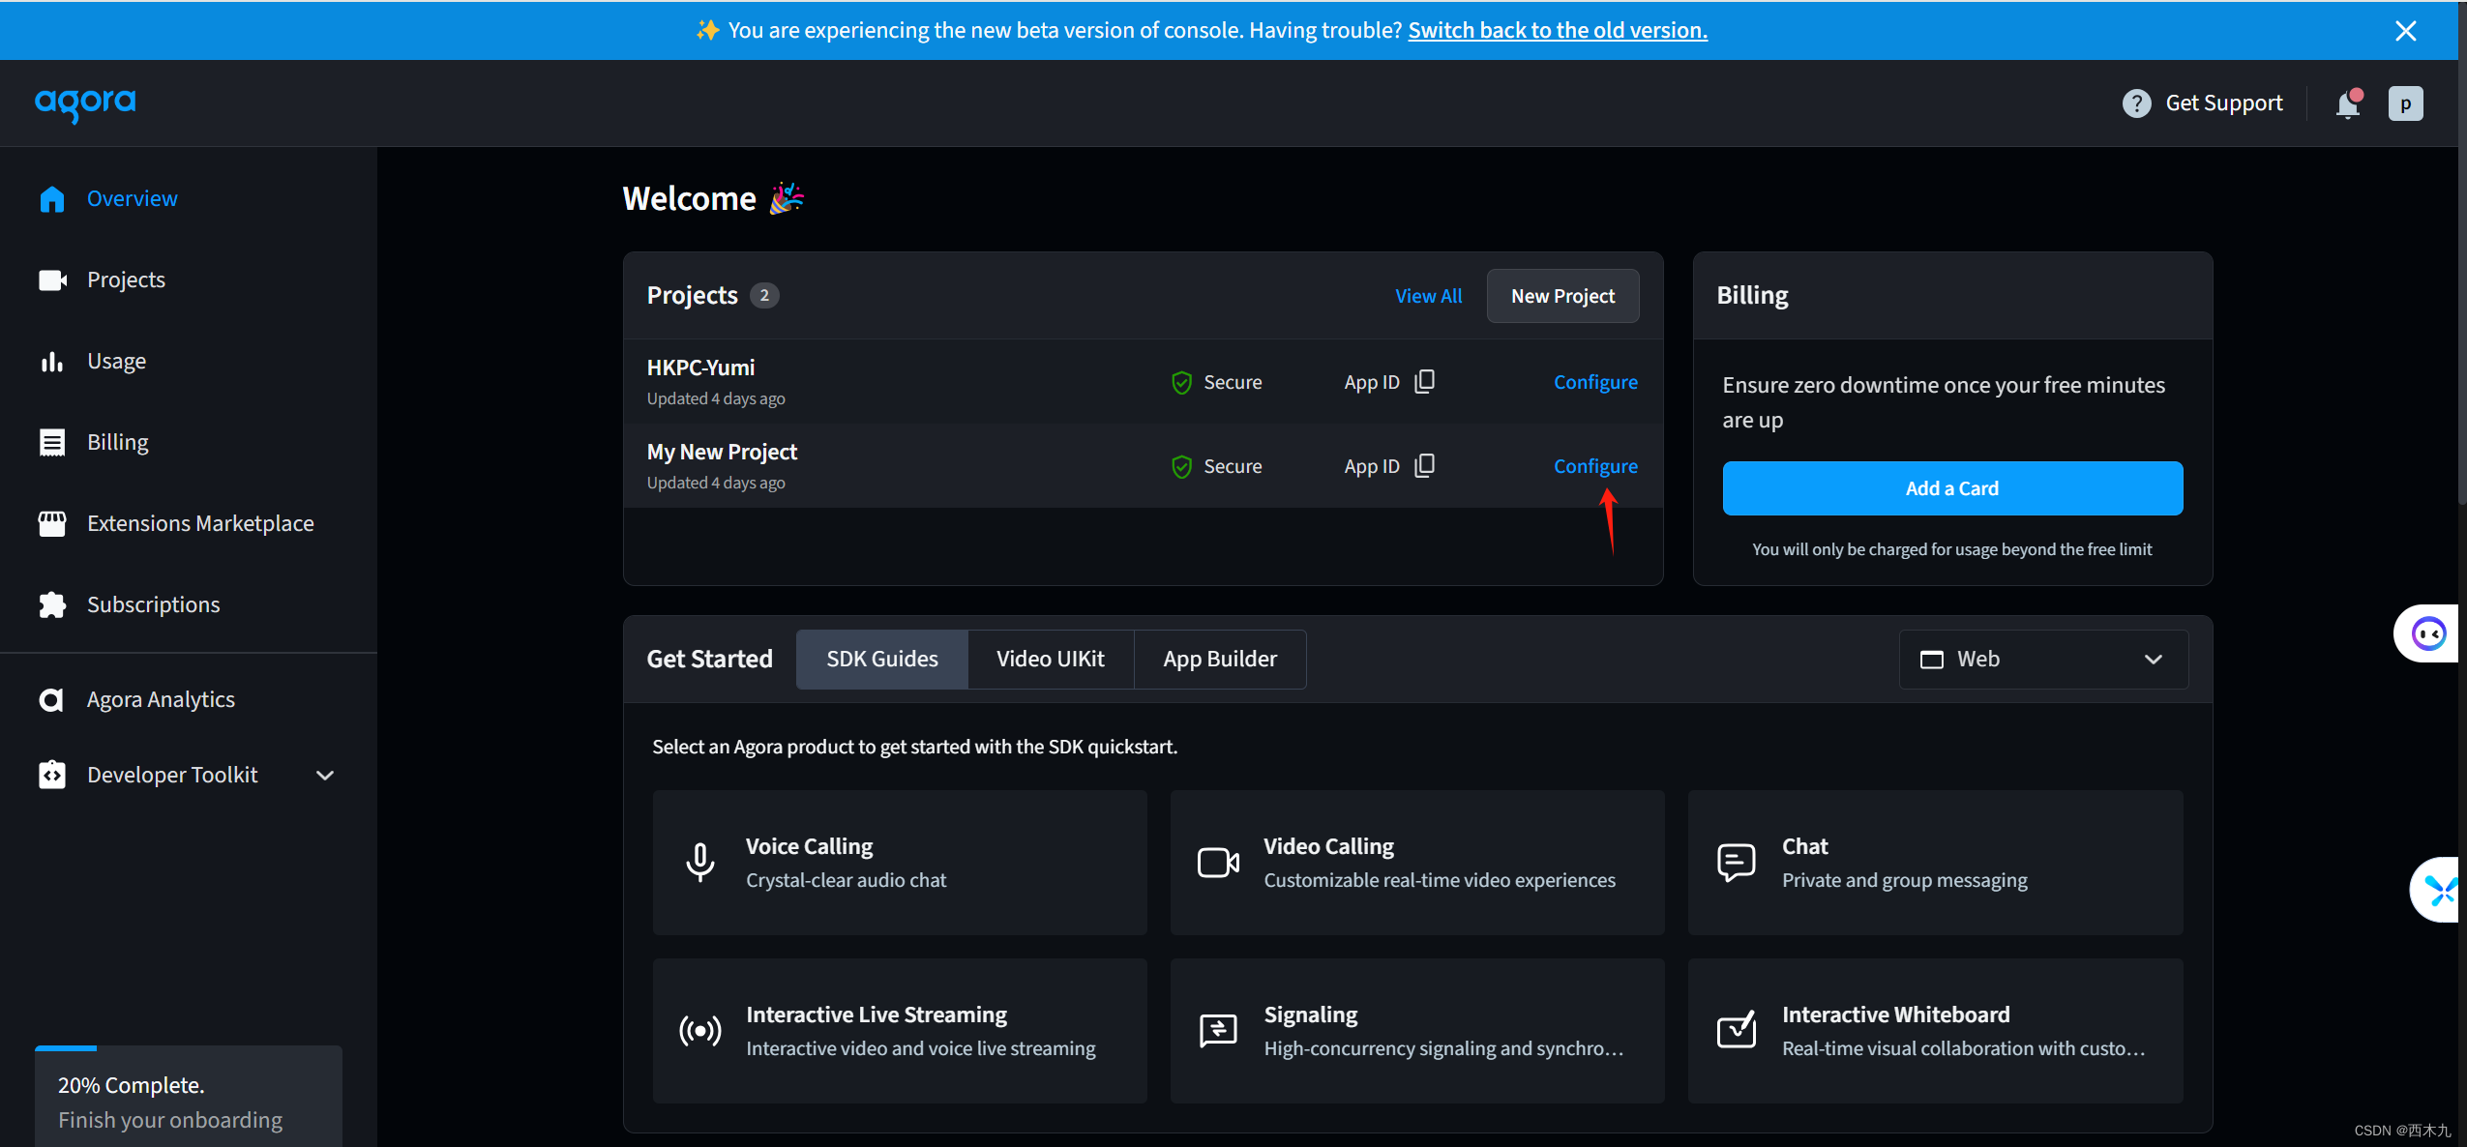Configure the HKPC-Yumi project
This screenshot has height=1147, width=2467.
(1595, 382)
